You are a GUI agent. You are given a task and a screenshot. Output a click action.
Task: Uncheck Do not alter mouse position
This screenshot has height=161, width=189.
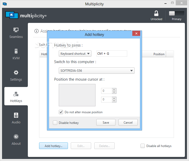pos(61,112)
